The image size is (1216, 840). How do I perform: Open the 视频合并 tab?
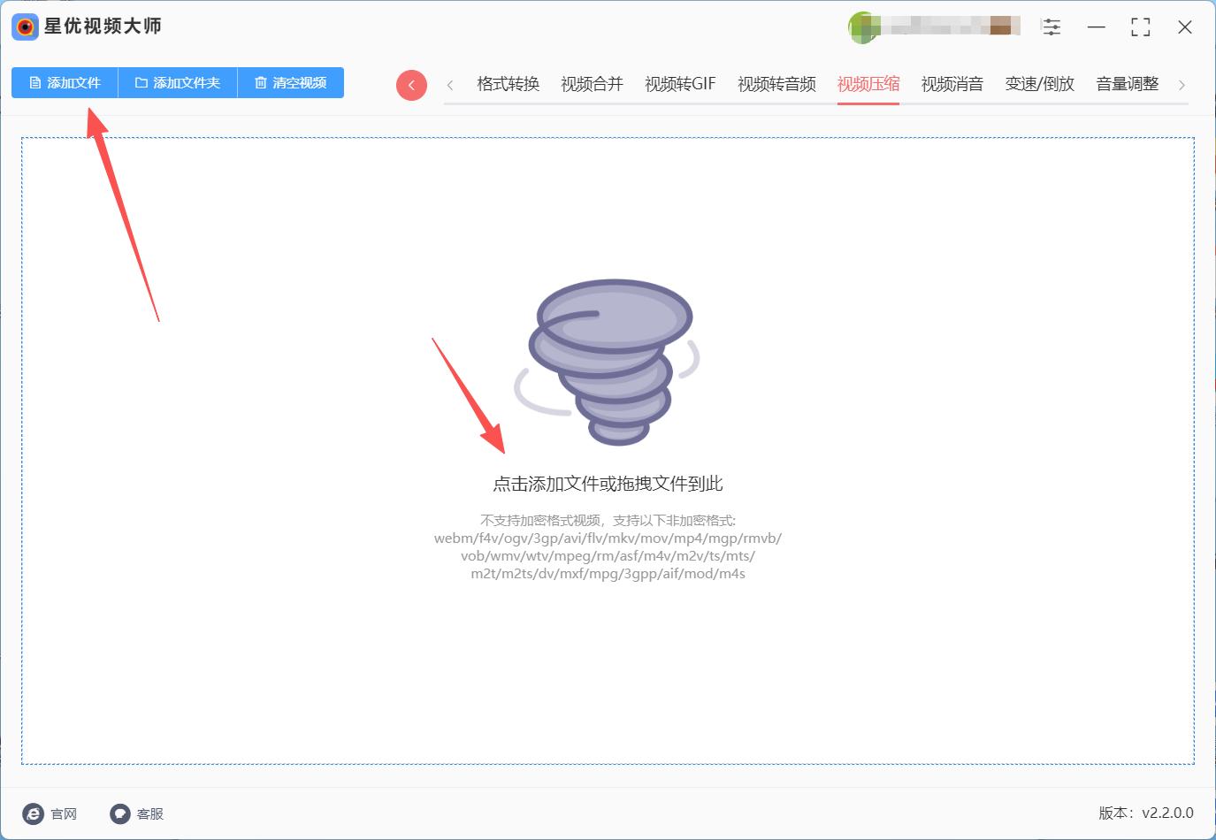(x=592, y=84)
